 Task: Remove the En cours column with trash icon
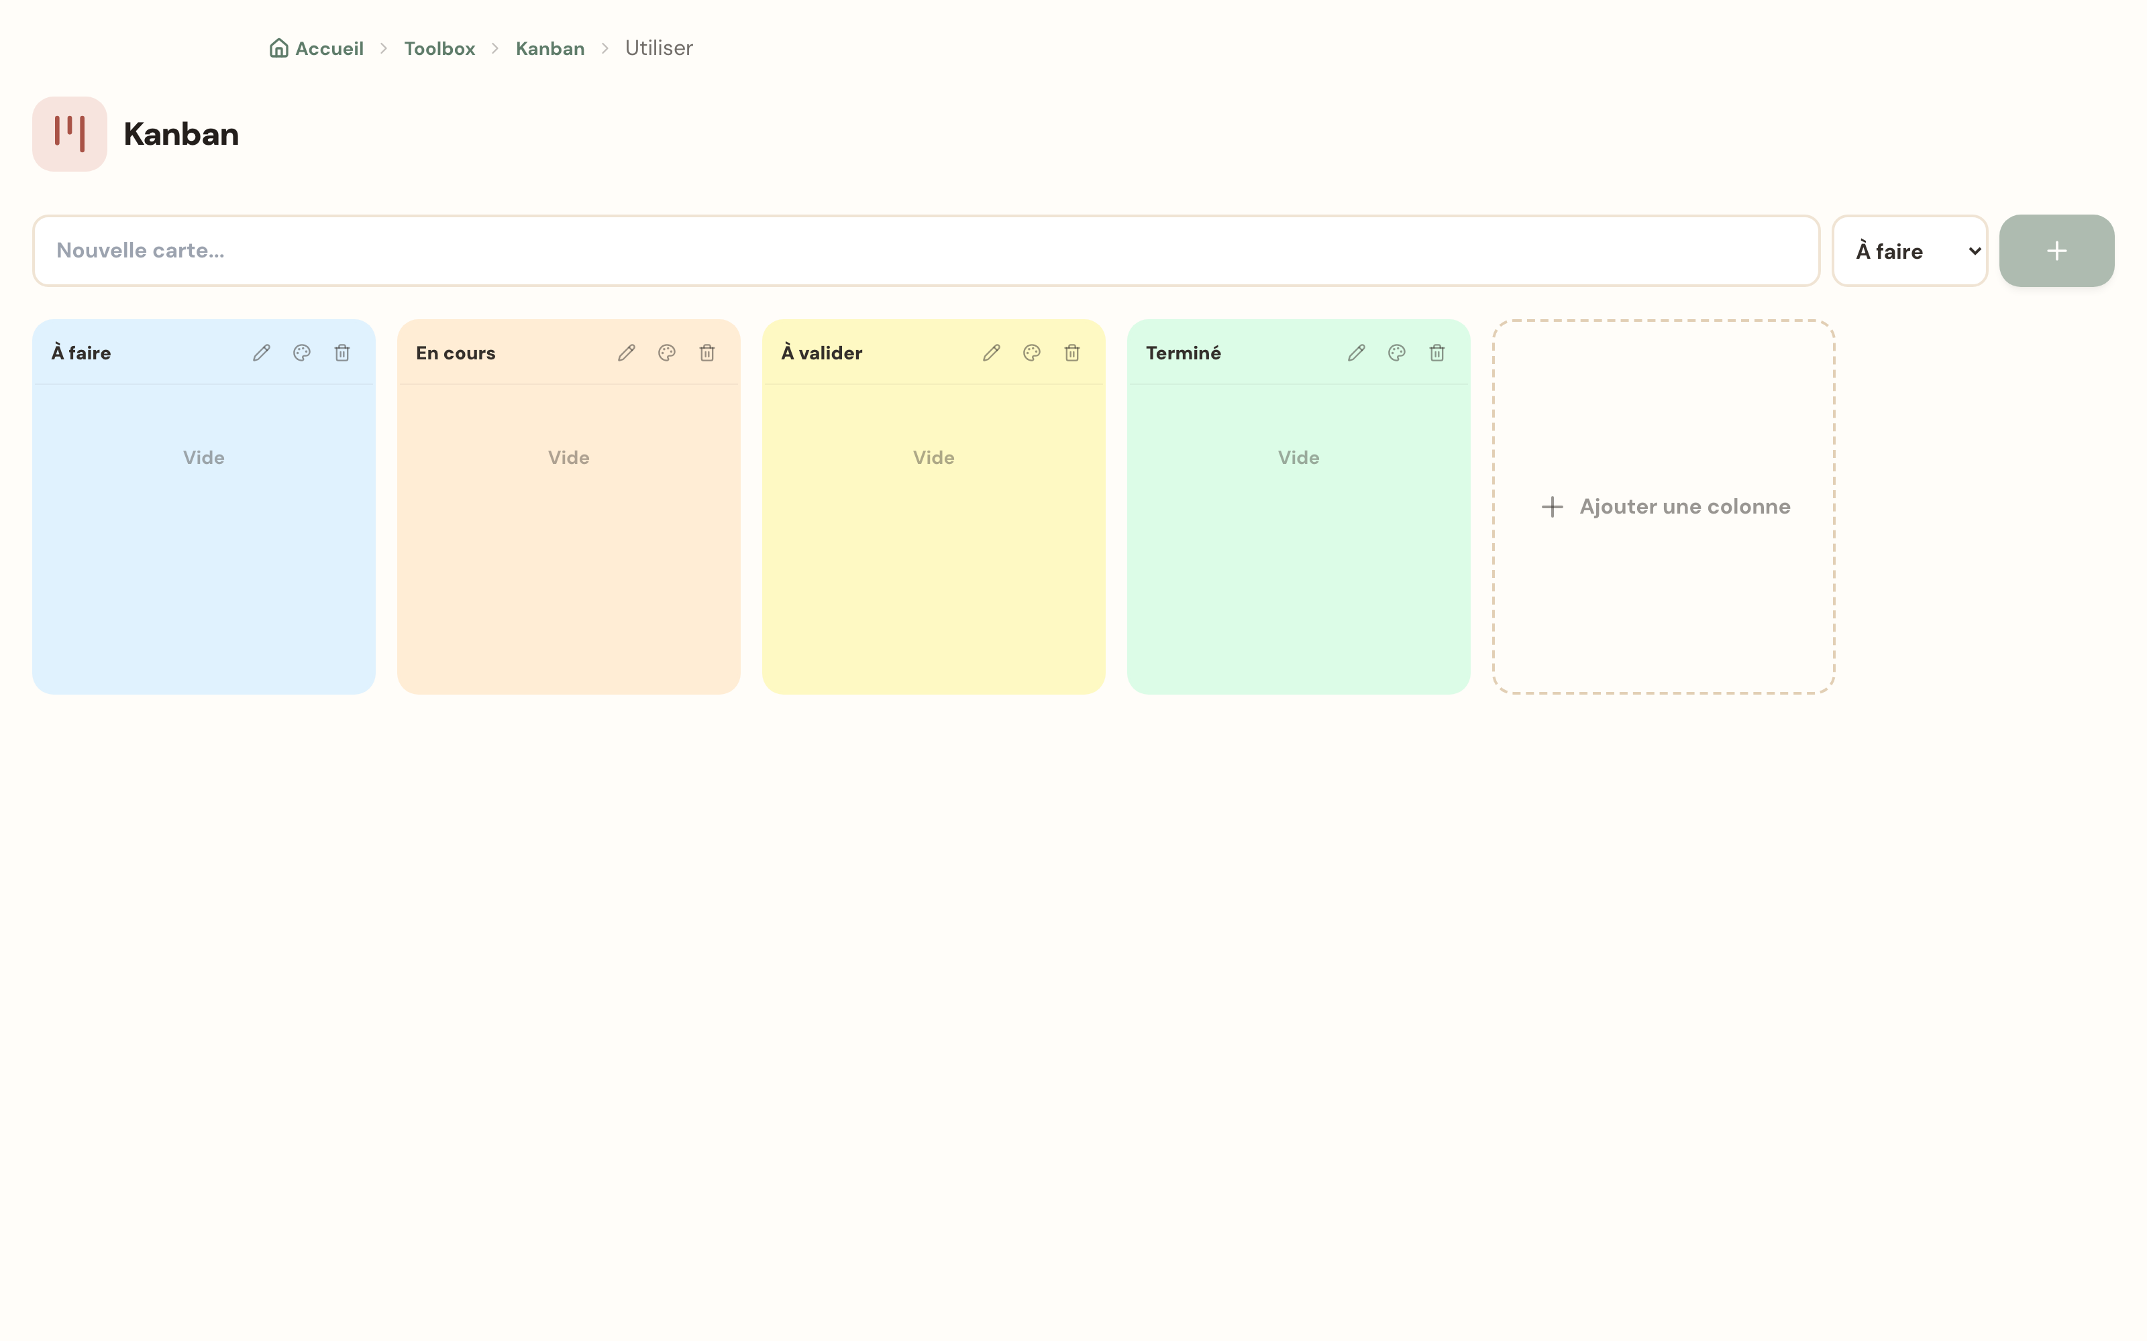[707, 353]
